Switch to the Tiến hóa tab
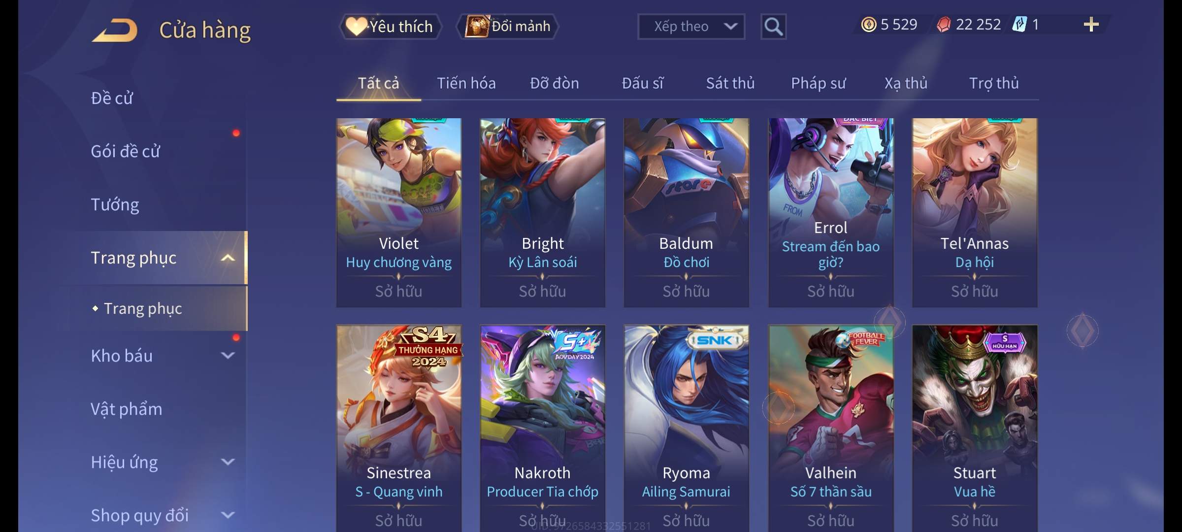 click(466, 83)
